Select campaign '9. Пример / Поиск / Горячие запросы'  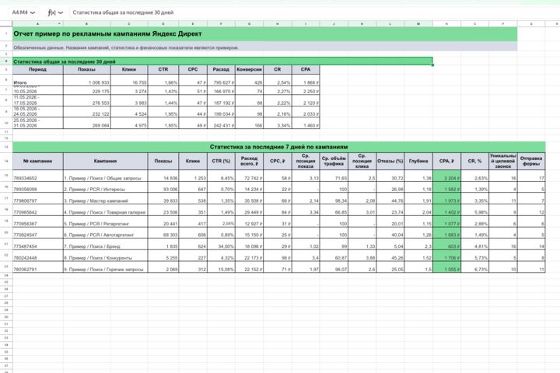tap(105, 267)
